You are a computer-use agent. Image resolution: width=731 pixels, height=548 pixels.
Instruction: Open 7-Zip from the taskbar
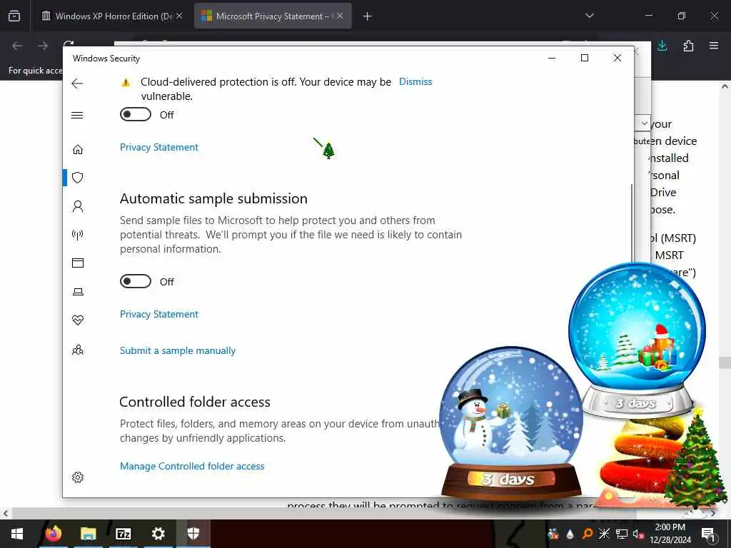[123, 534]
